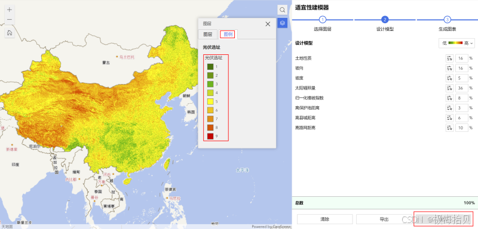Open reclassify settings for 土地性质

tap(449, 58)
